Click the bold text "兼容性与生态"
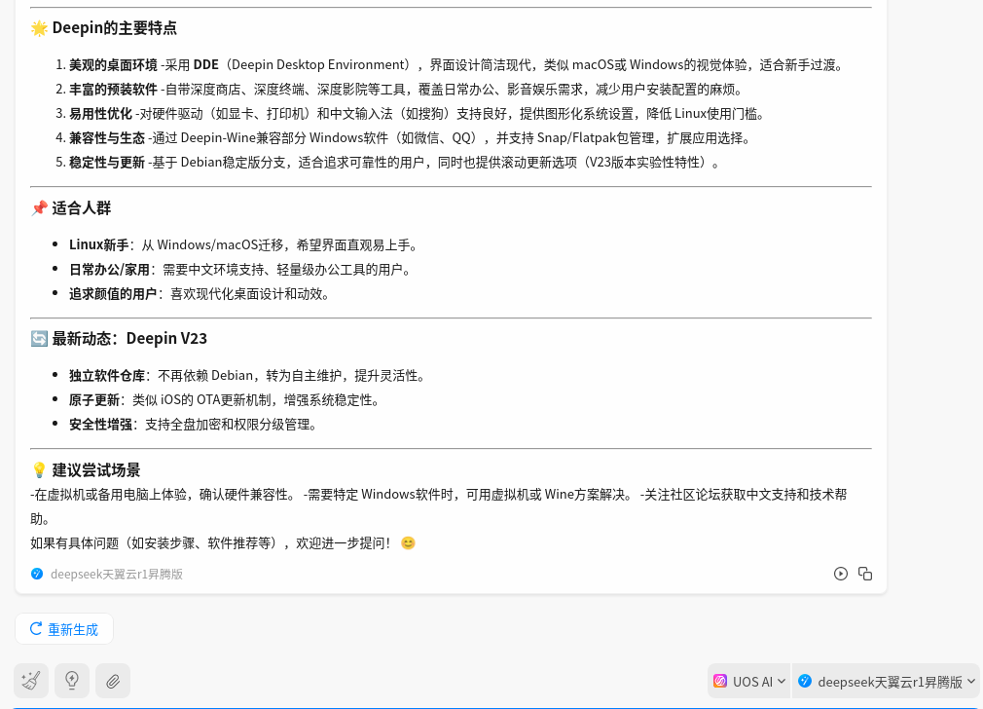This screenshot has width=983, height=709. click(x=107, y=138)
